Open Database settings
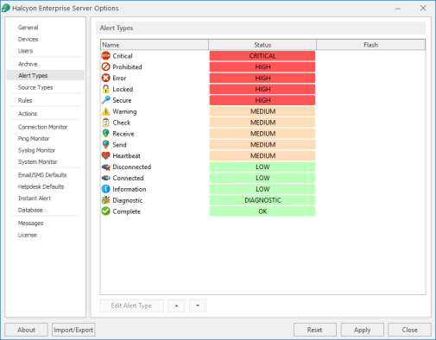The width and height of the screenshot is (436, 340). pos(30,210)
